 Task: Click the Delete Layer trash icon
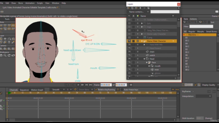140,8
